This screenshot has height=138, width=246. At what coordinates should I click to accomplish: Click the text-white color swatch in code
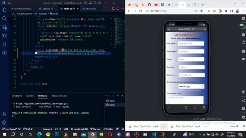(36, 53)
